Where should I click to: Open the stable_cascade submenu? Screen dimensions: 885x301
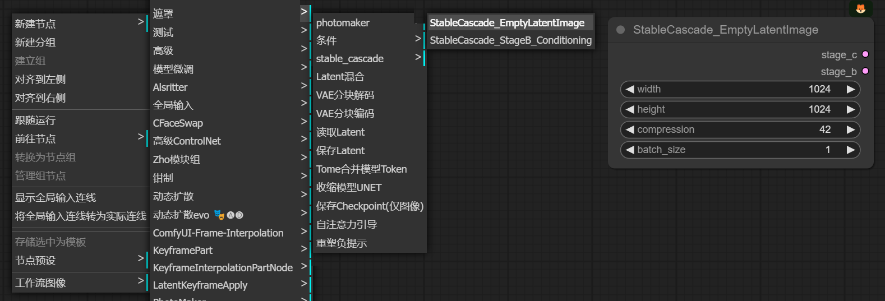(x=369, y=58)
